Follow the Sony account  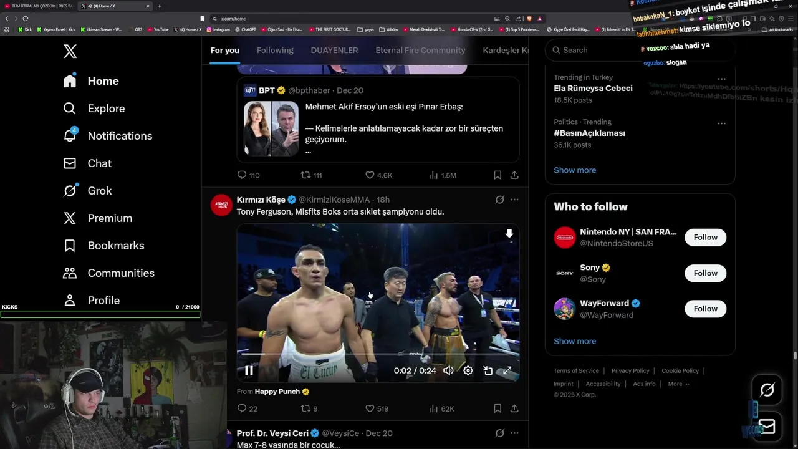pyautogui.click(x=705, y=273)
